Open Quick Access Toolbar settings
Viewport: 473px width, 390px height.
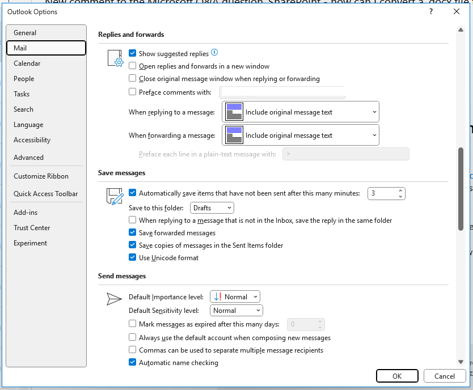point(46,194)
